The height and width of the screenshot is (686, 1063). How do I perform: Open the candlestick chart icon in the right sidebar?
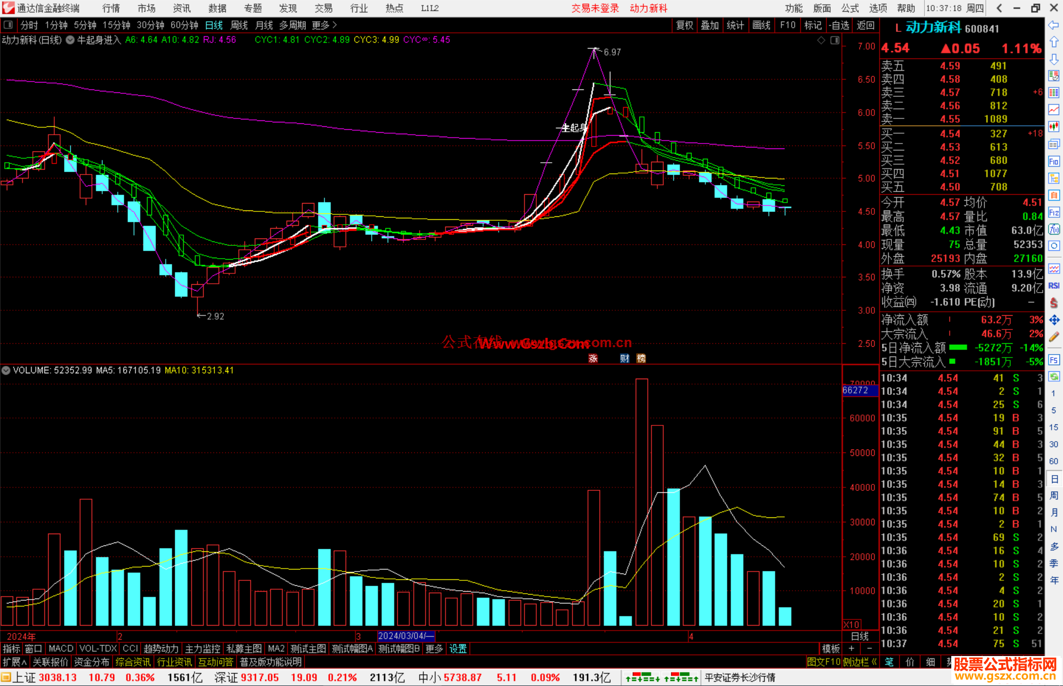tap(1054, 127)
